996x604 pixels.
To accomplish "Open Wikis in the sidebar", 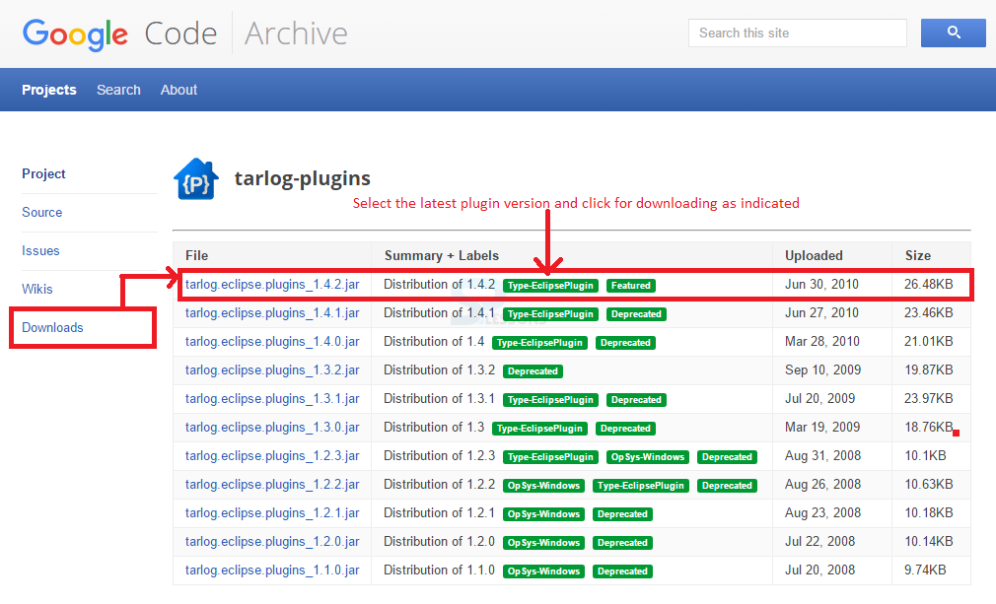I will (36, 290).
